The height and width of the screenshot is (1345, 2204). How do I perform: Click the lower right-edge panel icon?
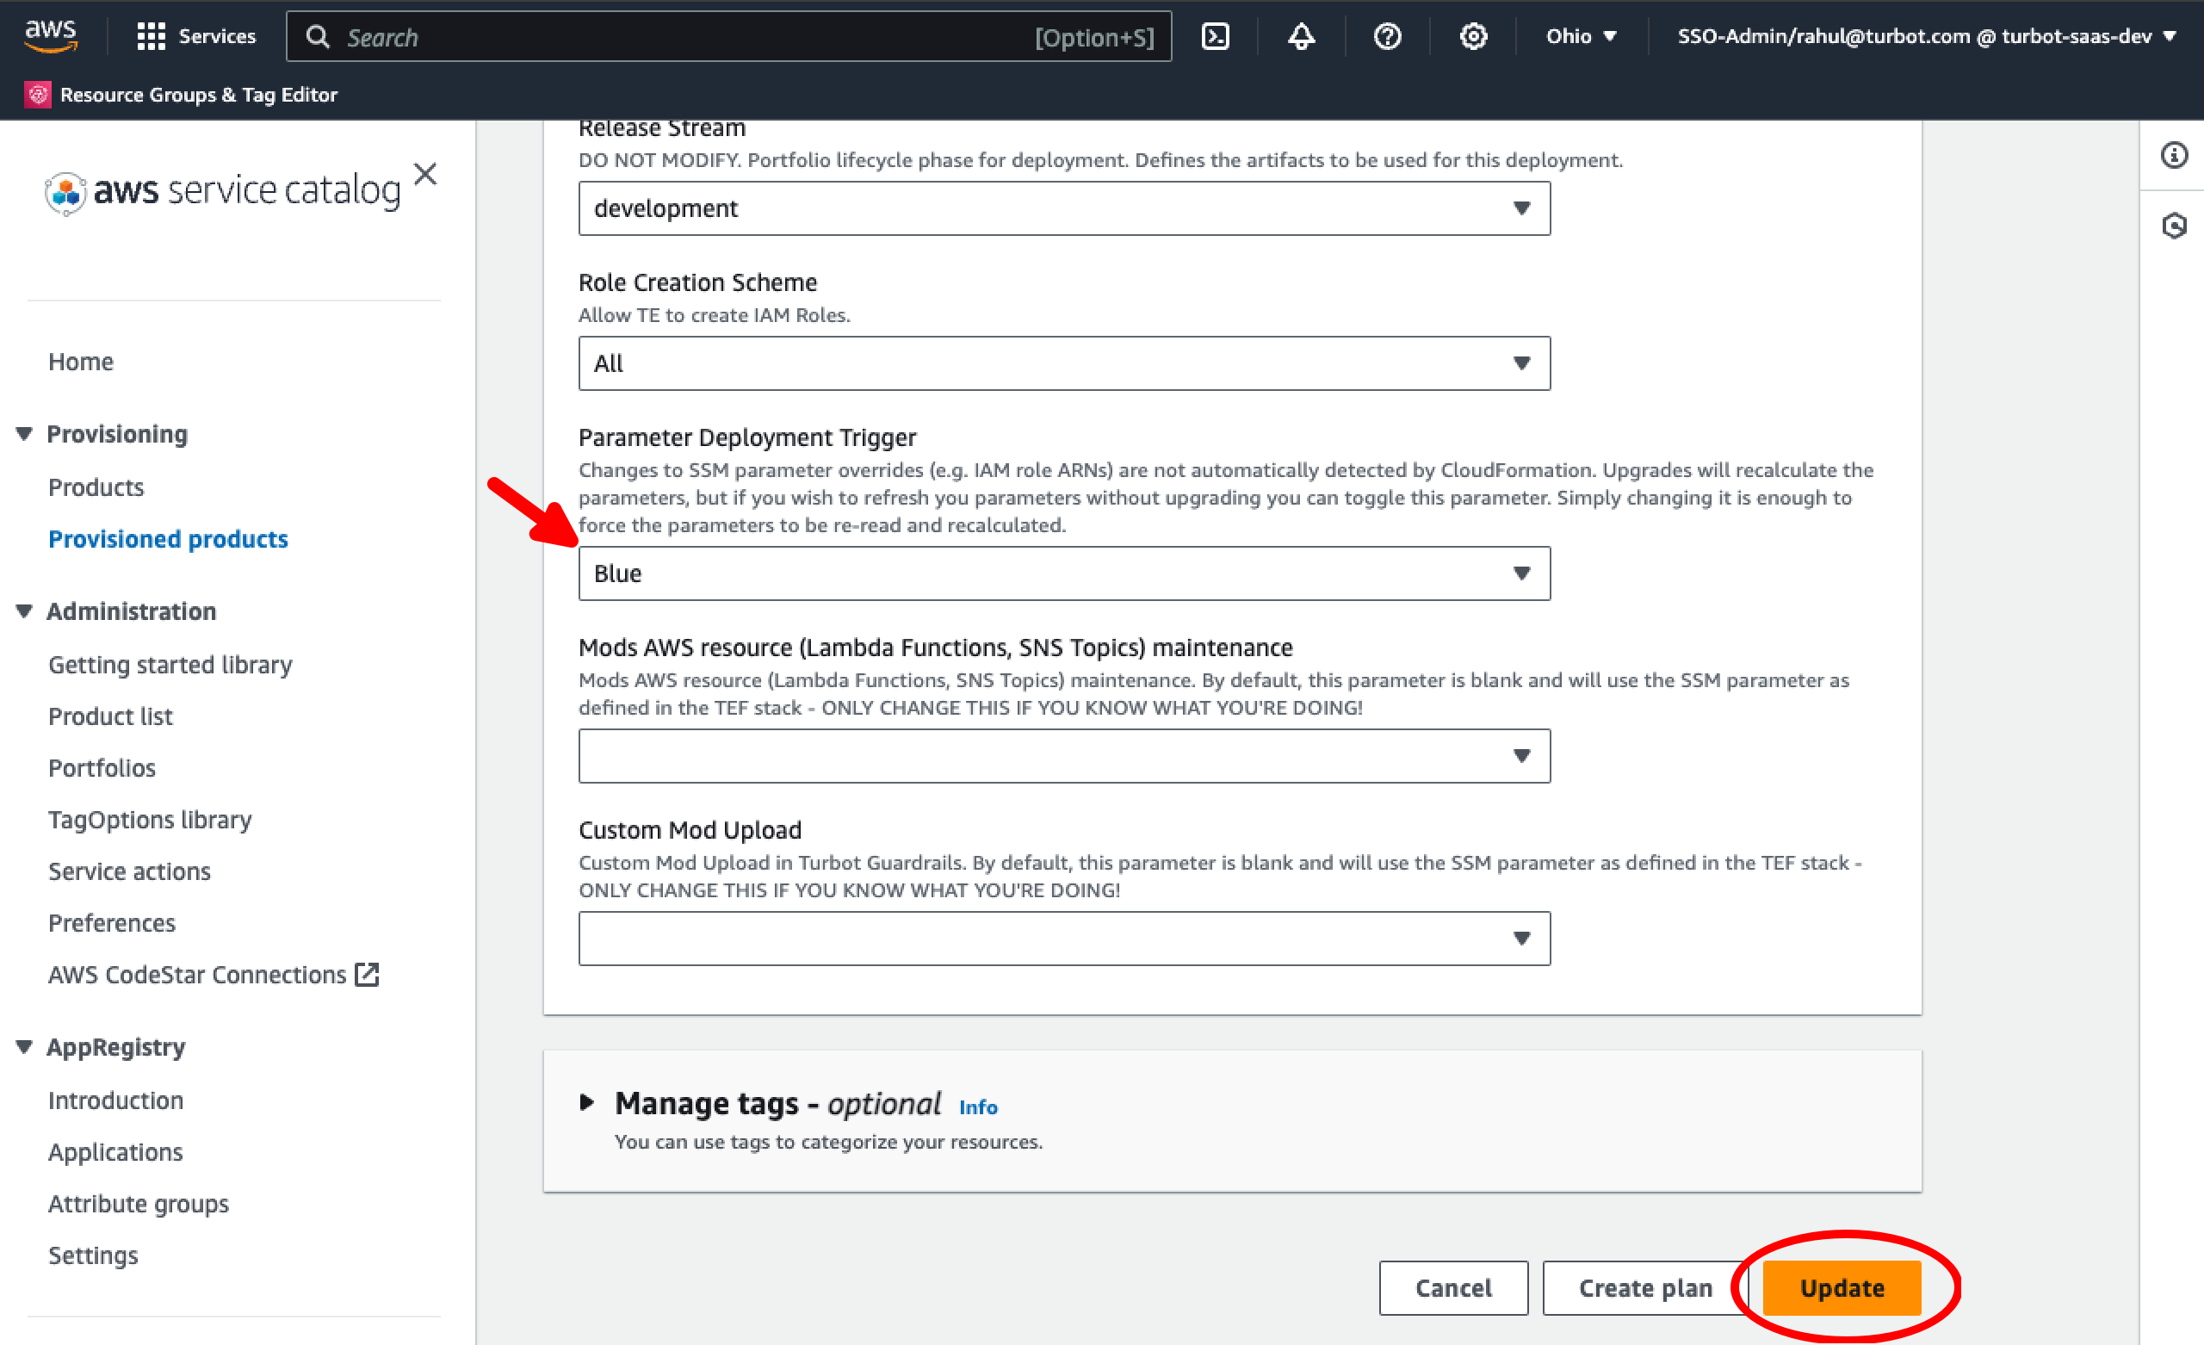tap(2175, 226)
